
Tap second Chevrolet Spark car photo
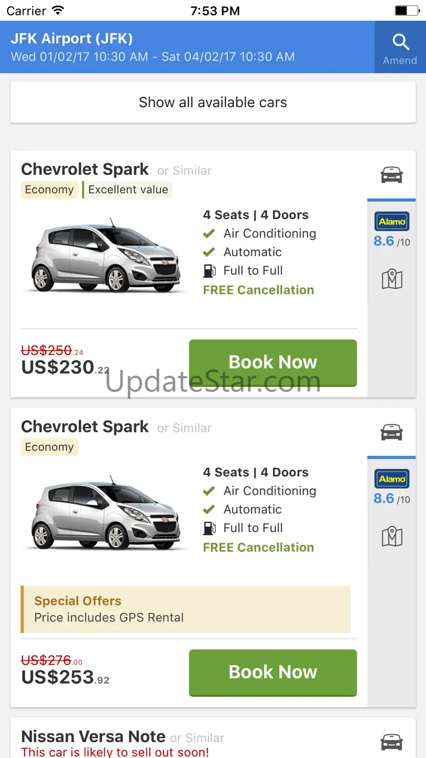coord(105,513)
